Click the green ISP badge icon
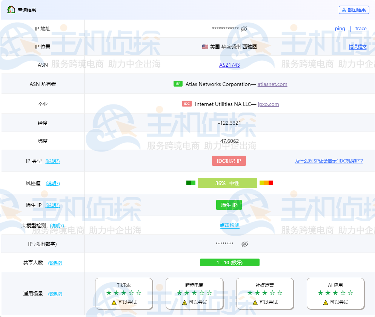Screen dimensions: 375x317 (x=178, y=84)
